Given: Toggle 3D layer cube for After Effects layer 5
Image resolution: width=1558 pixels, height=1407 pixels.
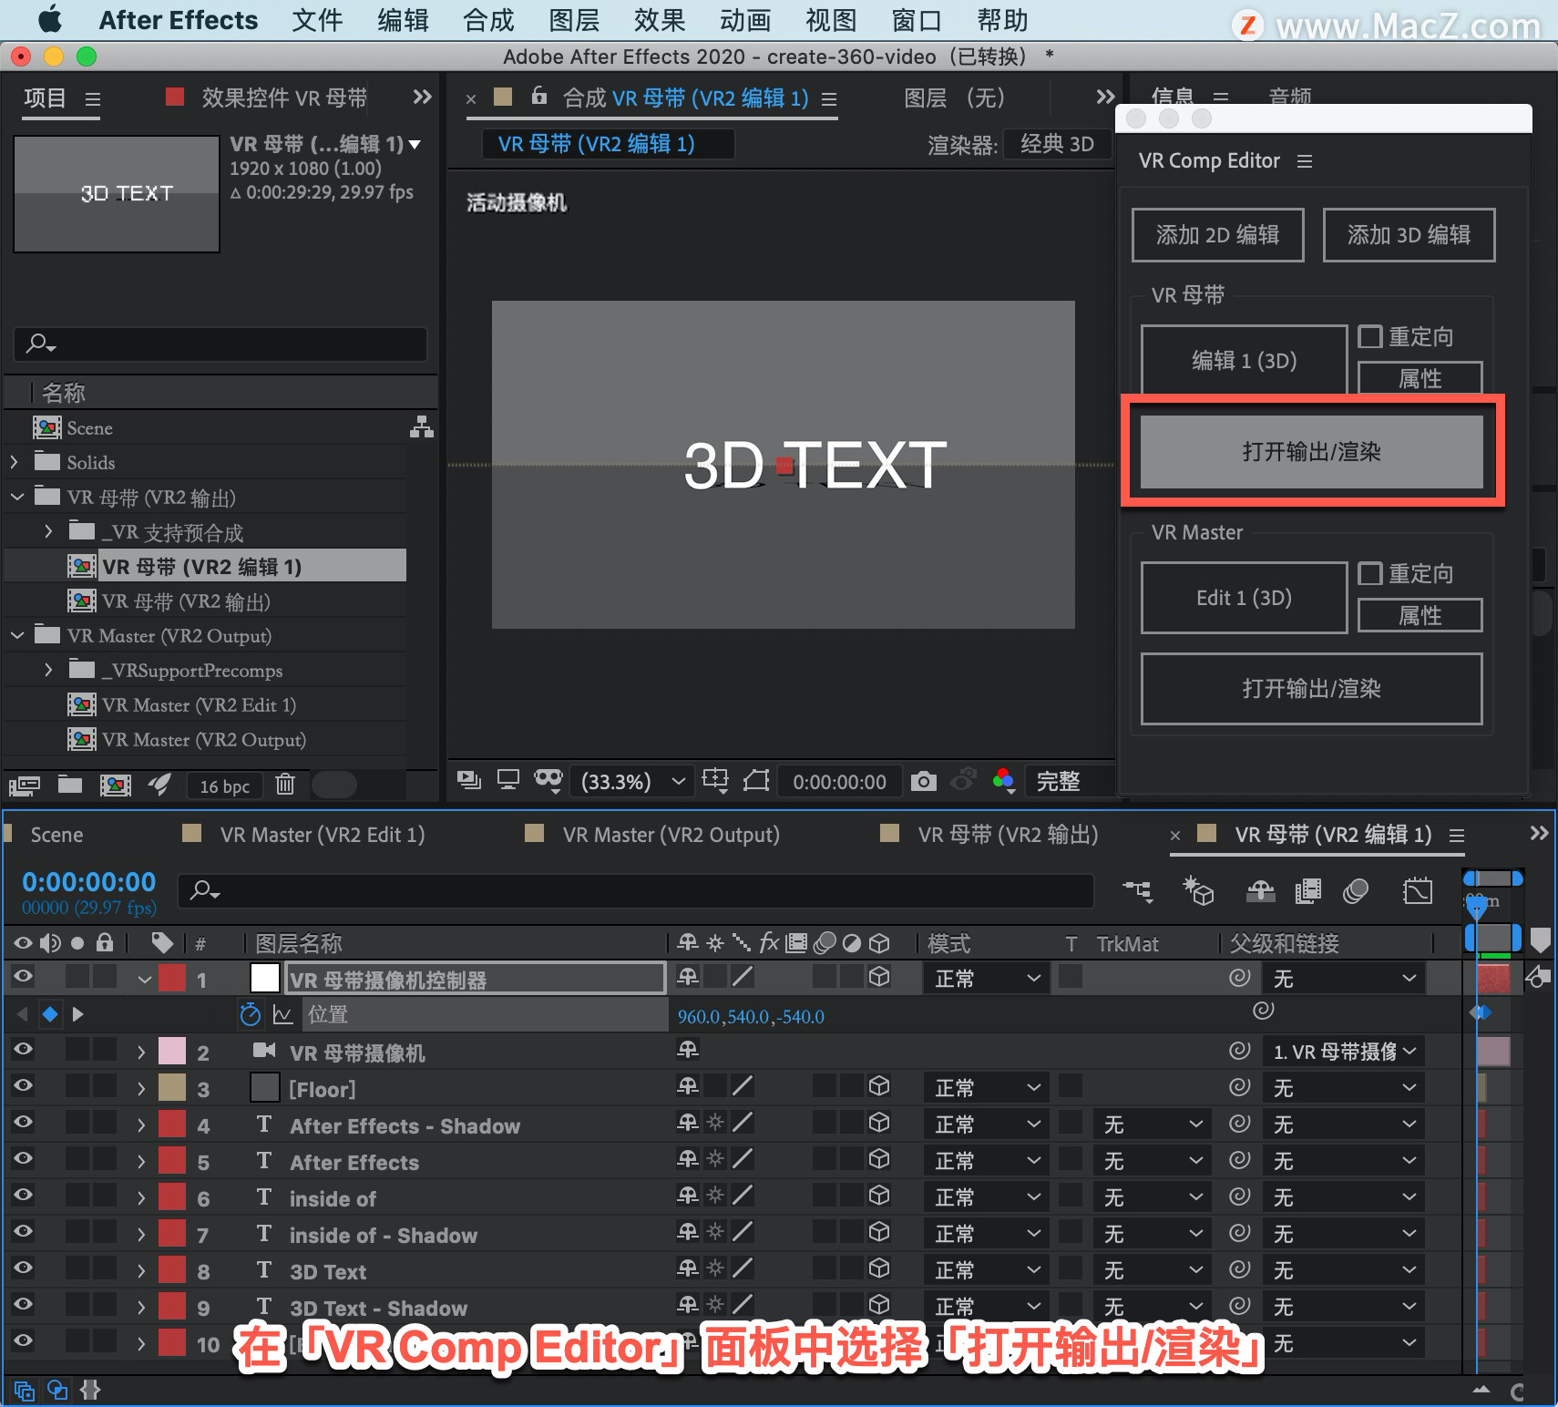Looking at the screenshot, I should tap(879, 1159).
